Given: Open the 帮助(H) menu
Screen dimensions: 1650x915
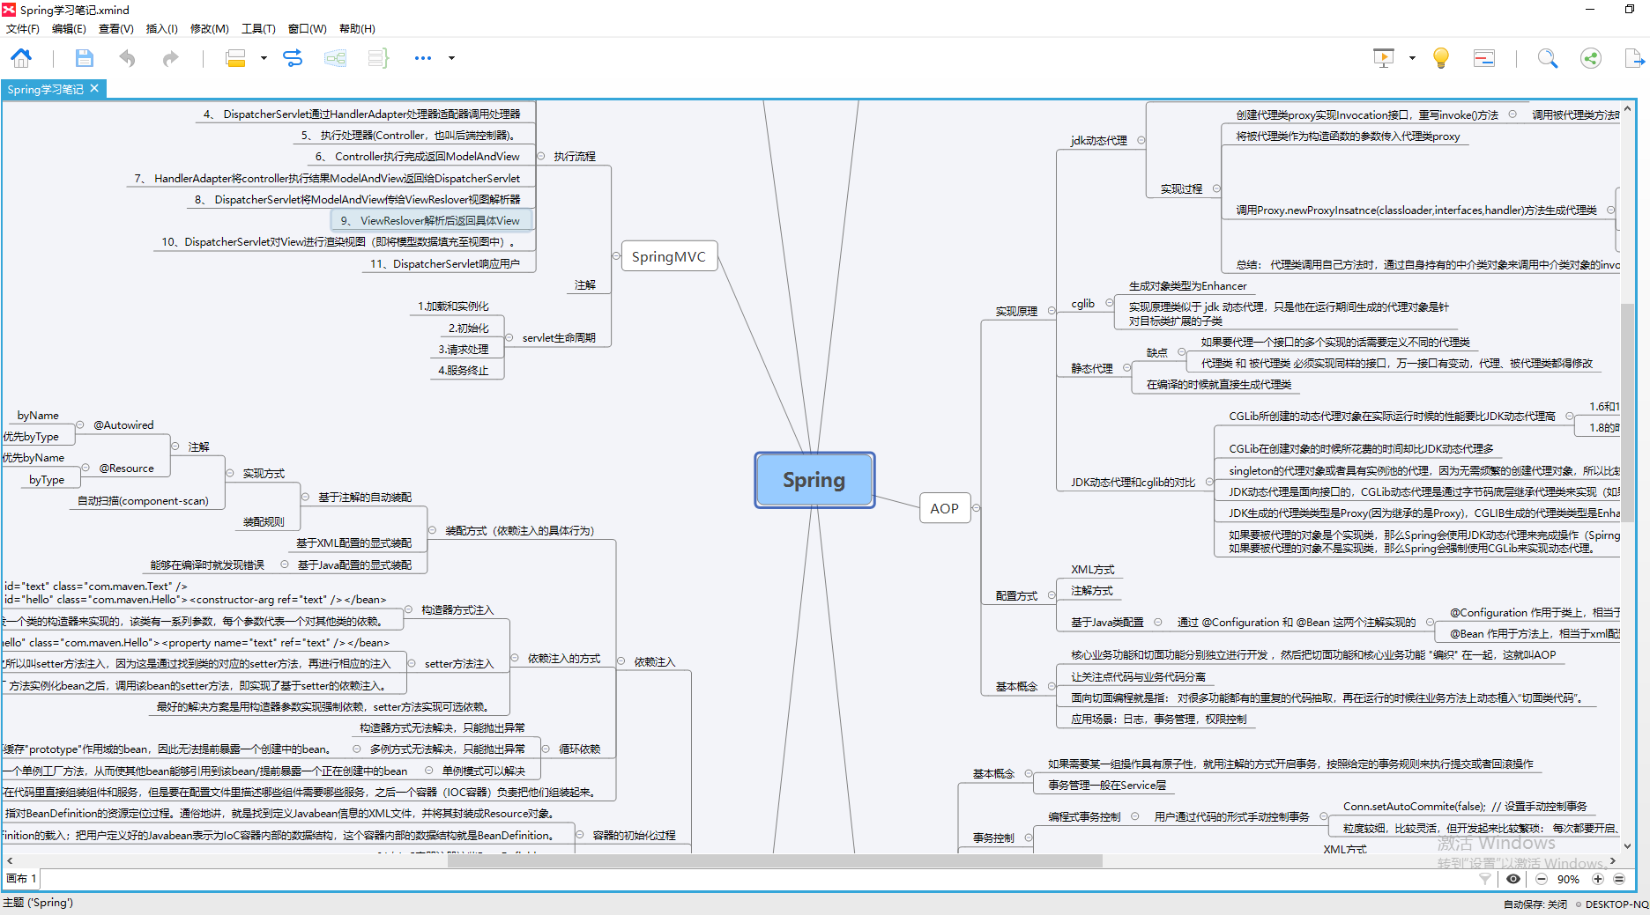Looking at the screenshot, I should point(357,29).
